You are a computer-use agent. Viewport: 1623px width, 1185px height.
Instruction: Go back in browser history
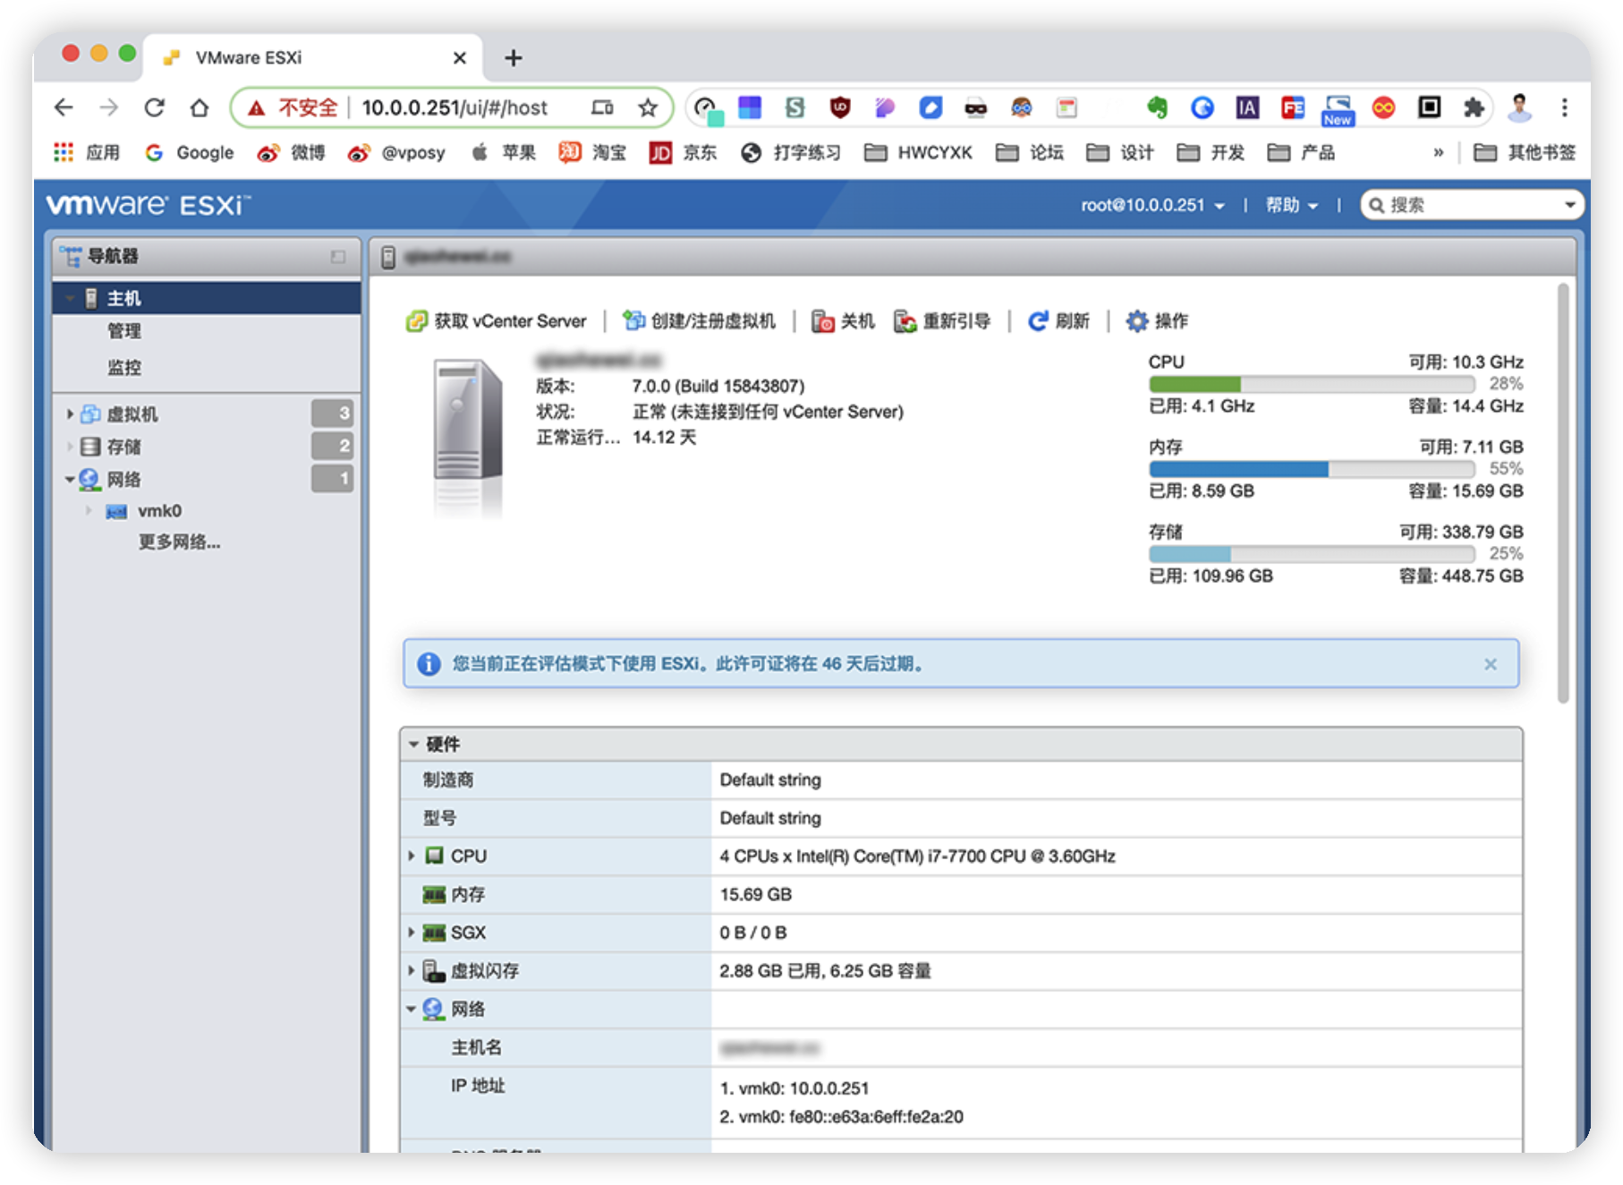(64, 108)
